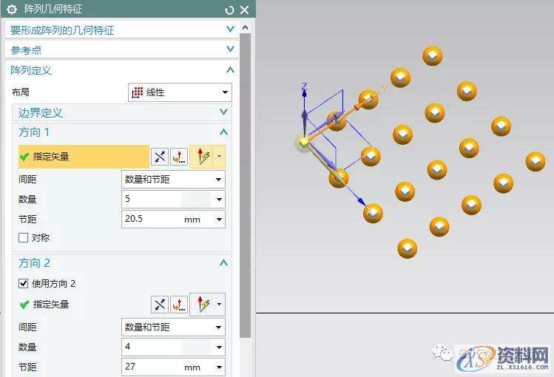The height and width of the screenshot is (377, 554).
Task: Click inferred vector icon in 方向 2
Action: [x=202, y=305]
